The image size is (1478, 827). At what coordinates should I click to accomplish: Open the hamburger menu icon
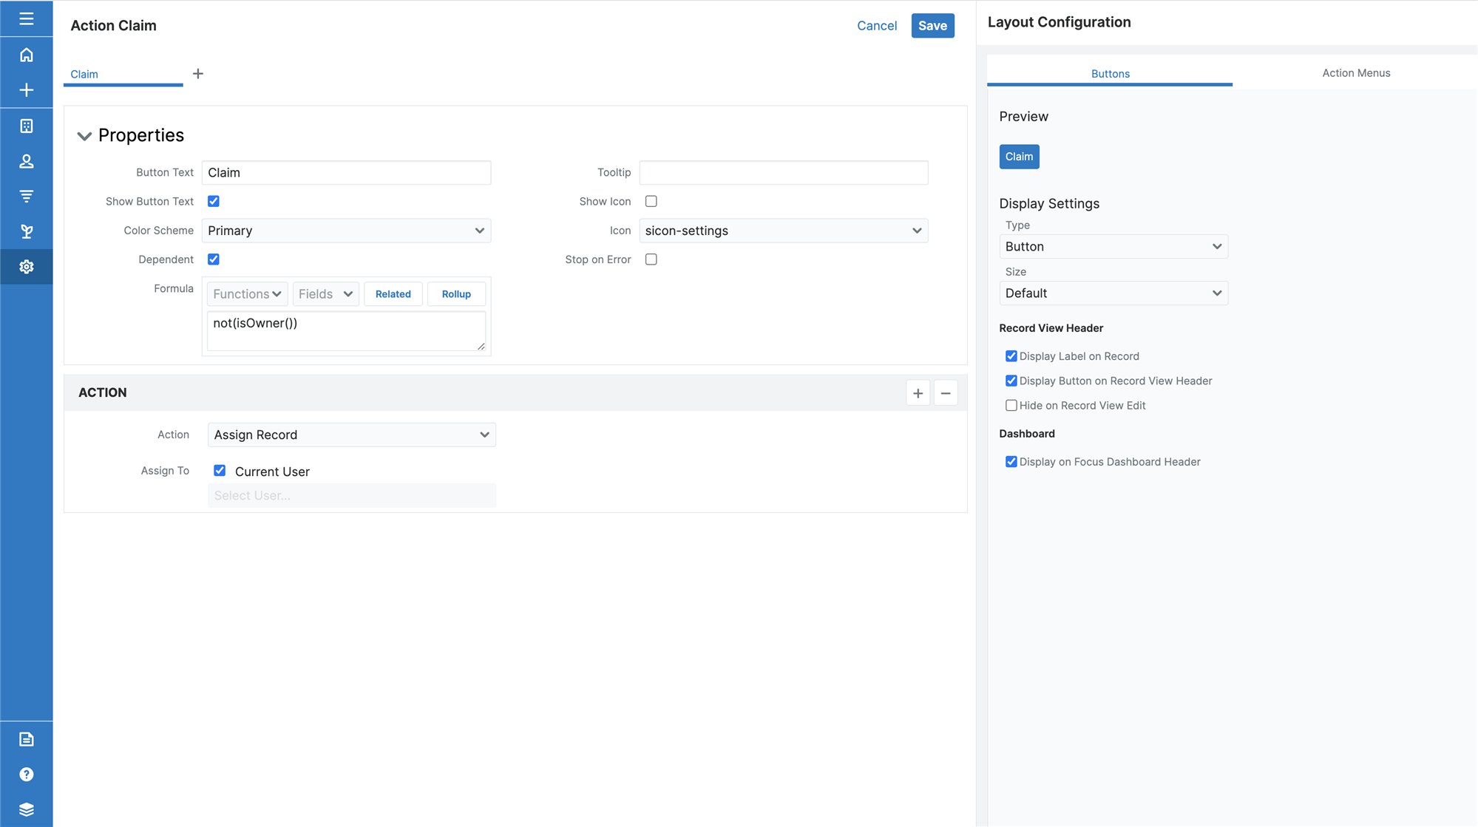[x=27, y=18]
